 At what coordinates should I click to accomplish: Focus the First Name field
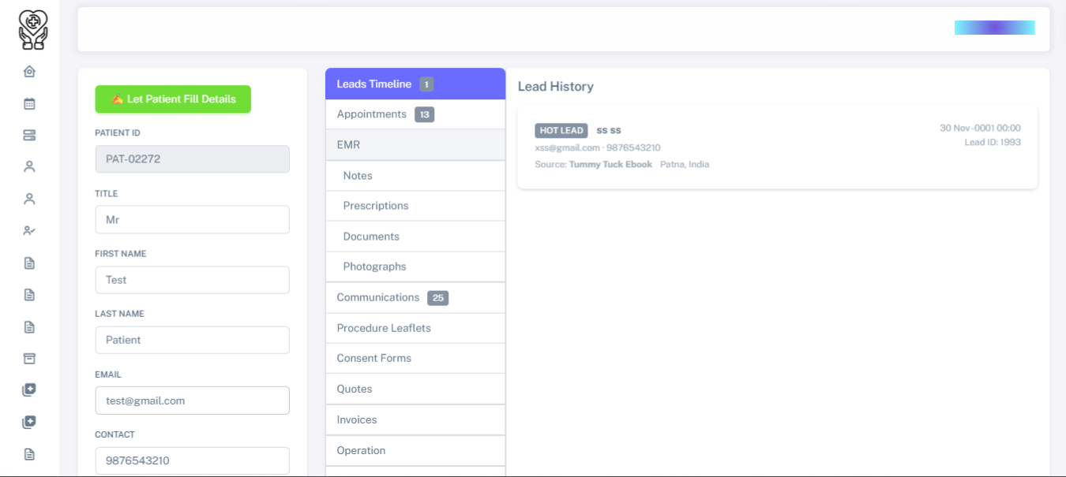coord(192,280)
